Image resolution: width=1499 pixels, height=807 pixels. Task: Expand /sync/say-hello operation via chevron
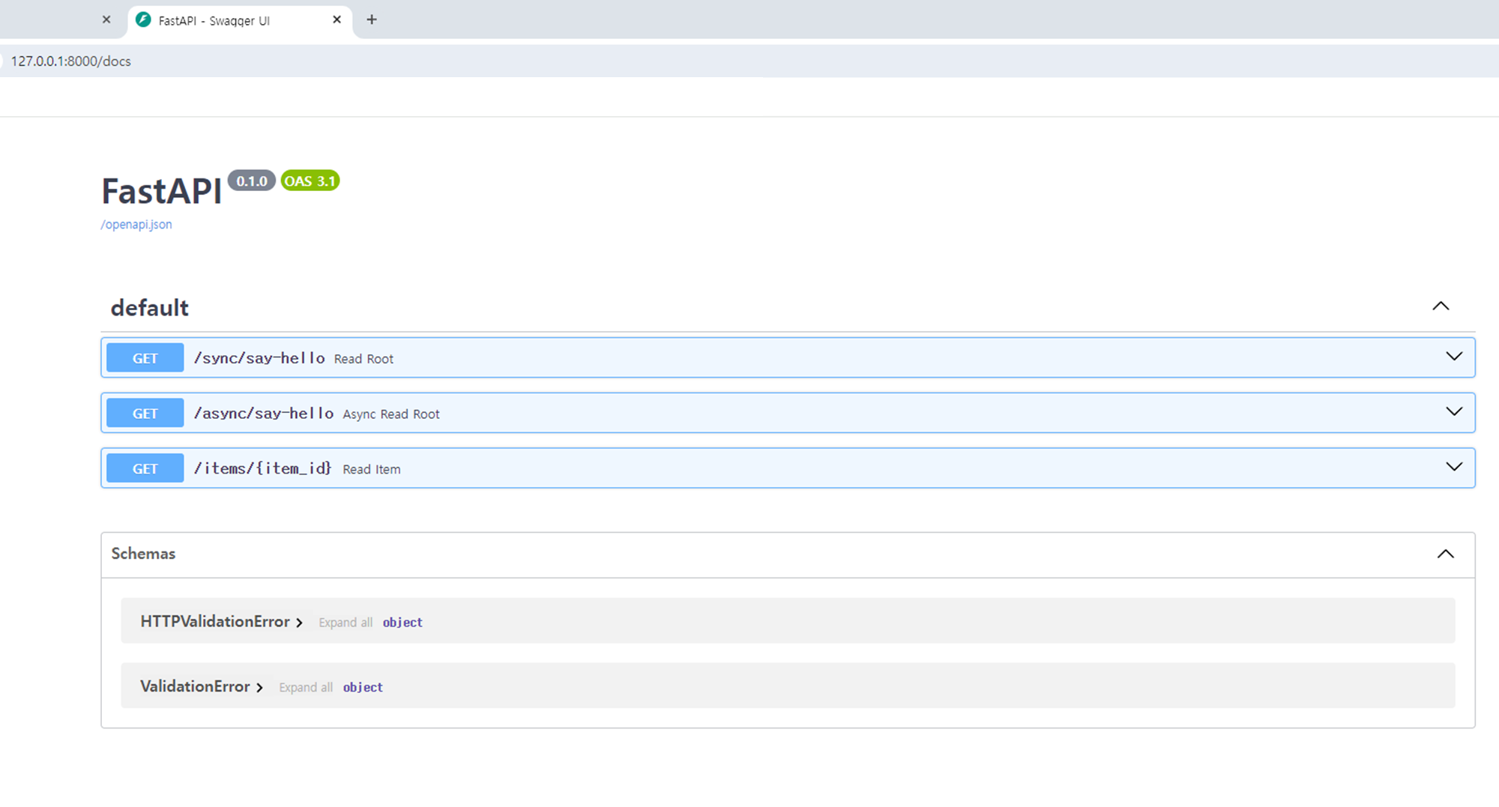point(1454,357)
